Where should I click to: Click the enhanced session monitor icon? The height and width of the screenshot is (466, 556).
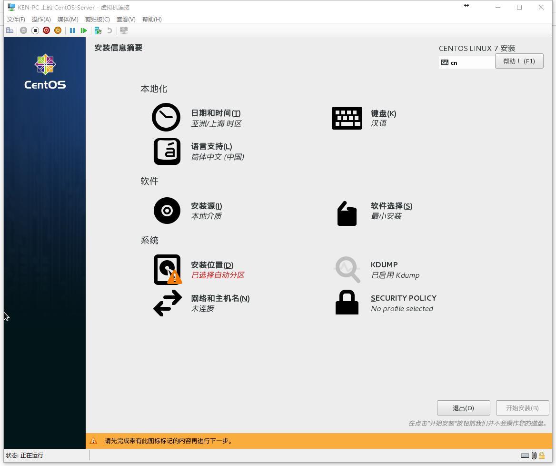(124, 30)
